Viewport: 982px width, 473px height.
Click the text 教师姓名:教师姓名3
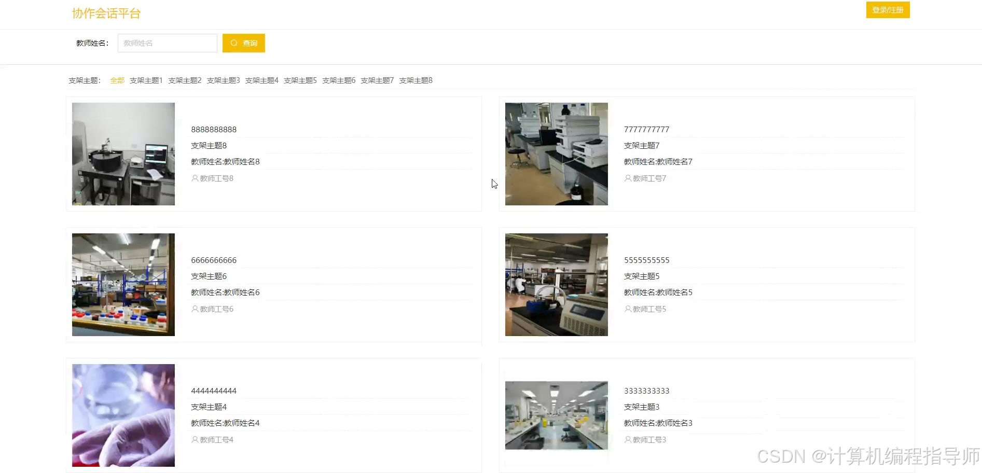tap(658, 423)
